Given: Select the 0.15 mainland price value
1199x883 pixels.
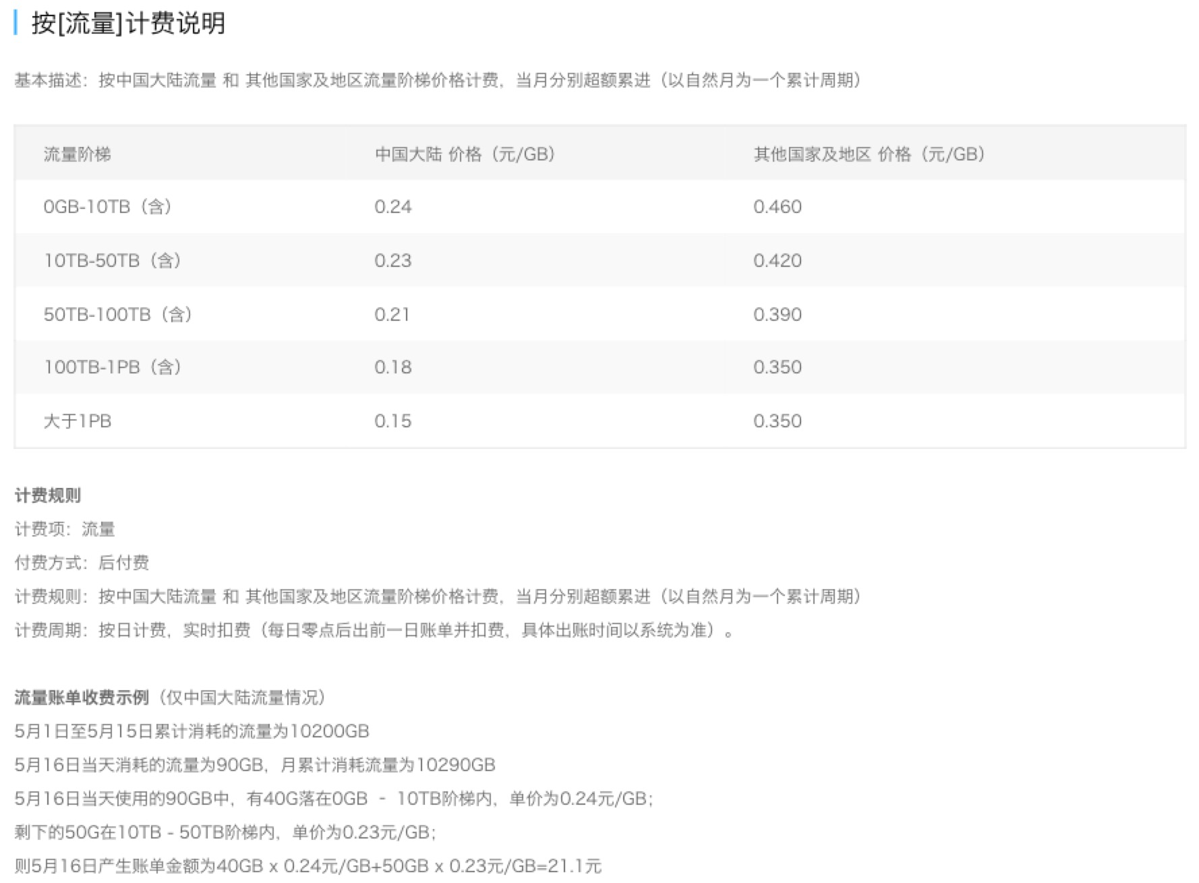Looking at the screenshot, I should (x=392, y=421).
